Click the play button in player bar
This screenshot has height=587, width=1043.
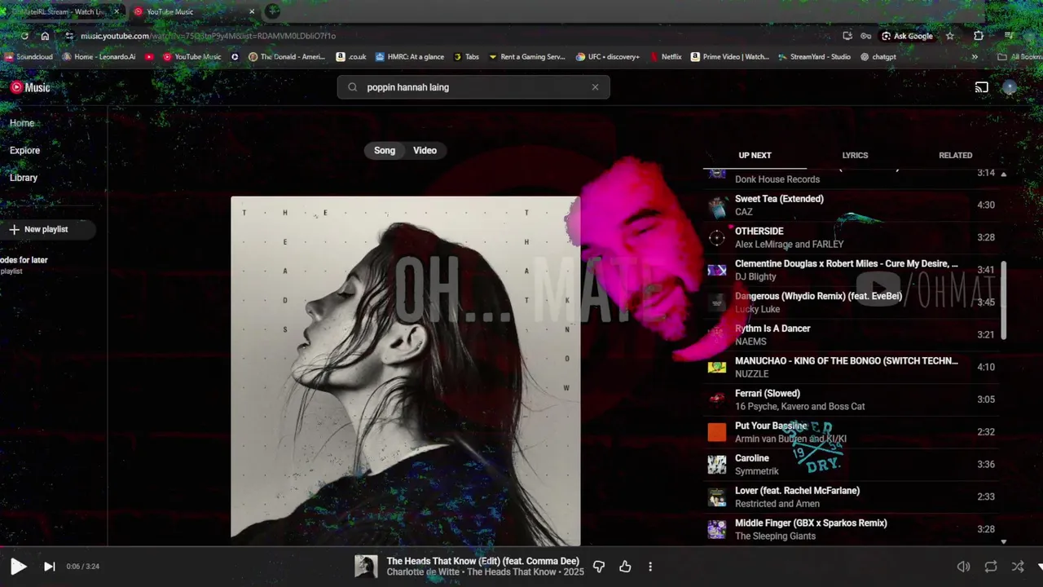point(18,567)
